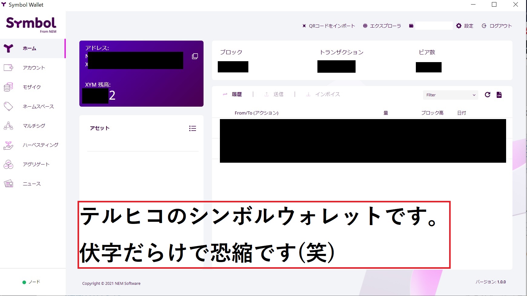Viewport: 527px width, 296px height.
Task: Click the wallet icon in top bar
Action: [411, 26]
